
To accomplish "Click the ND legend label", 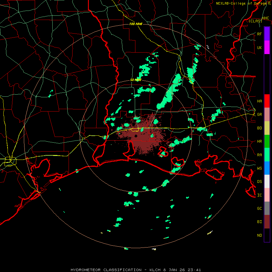I will 259,235.
